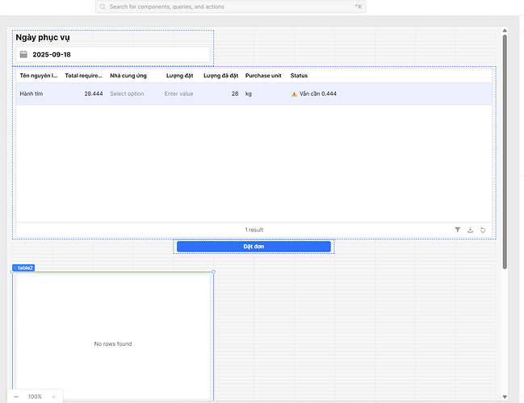Click the 'Tên nguyên l...' column header

coord(38,76)
